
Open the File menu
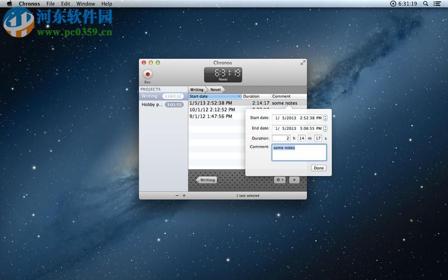coord(50,4)
